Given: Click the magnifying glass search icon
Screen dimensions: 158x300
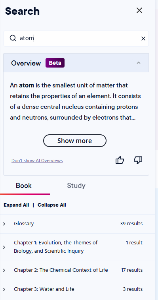Looking at the screenshot, I should tap(13, 38).
